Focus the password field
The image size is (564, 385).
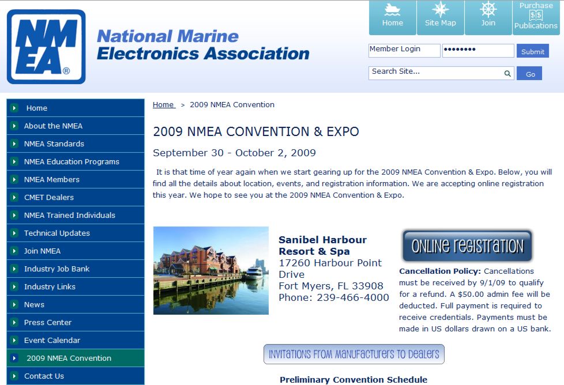click(478, 51)
